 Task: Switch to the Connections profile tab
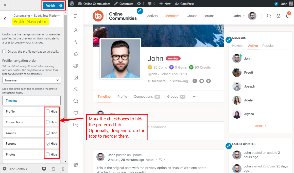(x=143, y=97)
